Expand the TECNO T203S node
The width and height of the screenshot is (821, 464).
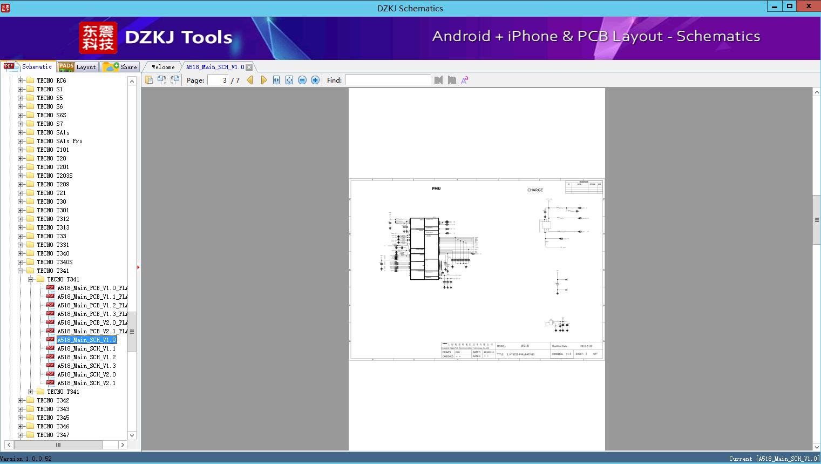[x=21, y=176]
